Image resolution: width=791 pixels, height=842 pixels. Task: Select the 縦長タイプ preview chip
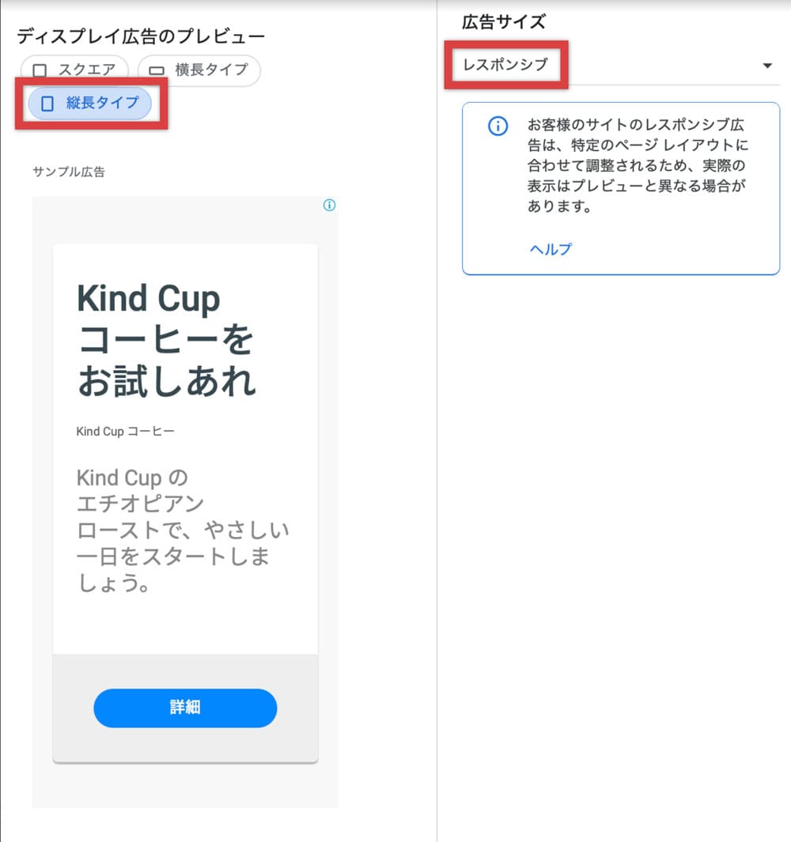[90, 103]
